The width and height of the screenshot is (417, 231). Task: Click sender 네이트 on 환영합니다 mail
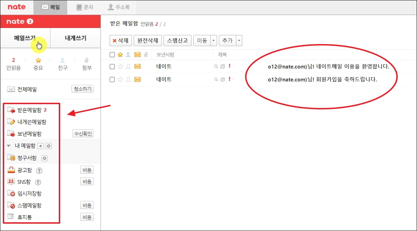[164, 66]
